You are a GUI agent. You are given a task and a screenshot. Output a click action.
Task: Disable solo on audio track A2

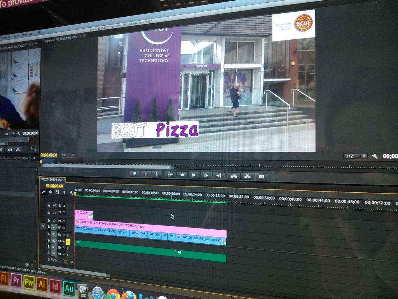point(68,242)
